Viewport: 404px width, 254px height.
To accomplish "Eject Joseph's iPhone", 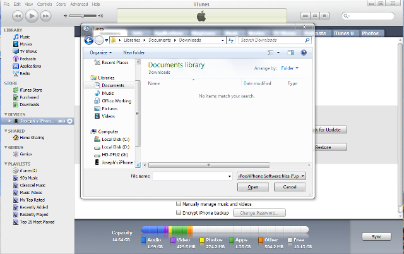I will coord(69,121).
